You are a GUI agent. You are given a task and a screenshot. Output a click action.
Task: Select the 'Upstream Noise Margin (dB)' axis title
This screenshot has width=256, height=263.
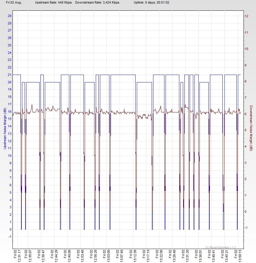coord(5,129)
